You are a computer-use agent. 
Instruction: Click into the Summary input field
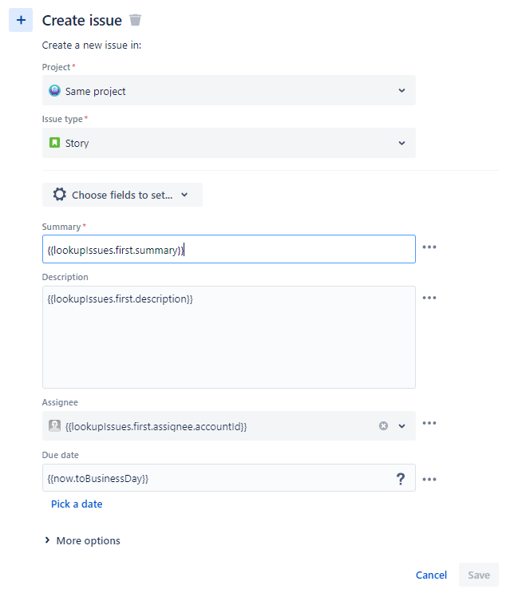point(228,250)
